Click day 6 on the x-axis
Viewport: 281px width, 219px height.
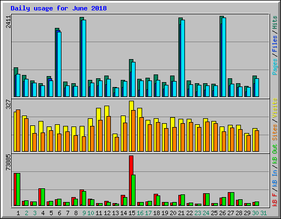pos(59,213)
